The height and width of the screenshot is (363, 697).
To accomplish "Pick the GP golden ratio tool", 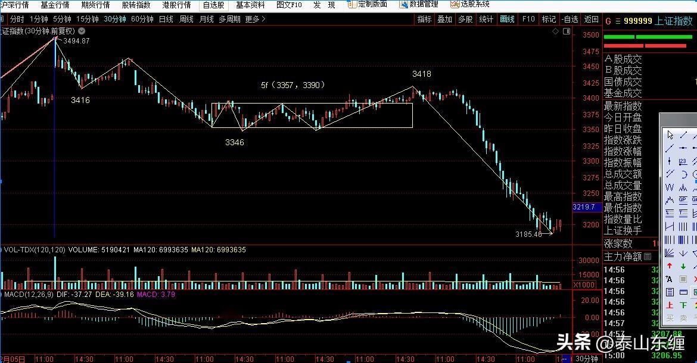I will 683,200.
